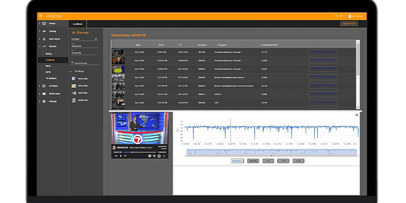The image size is (406, 203).
Task: Collapse the Reports menu arrow
Action: [39, 46]
